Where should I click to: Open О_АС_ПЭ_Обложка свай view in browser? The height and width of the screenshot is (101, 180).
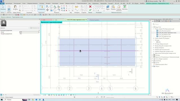(164, 35)
